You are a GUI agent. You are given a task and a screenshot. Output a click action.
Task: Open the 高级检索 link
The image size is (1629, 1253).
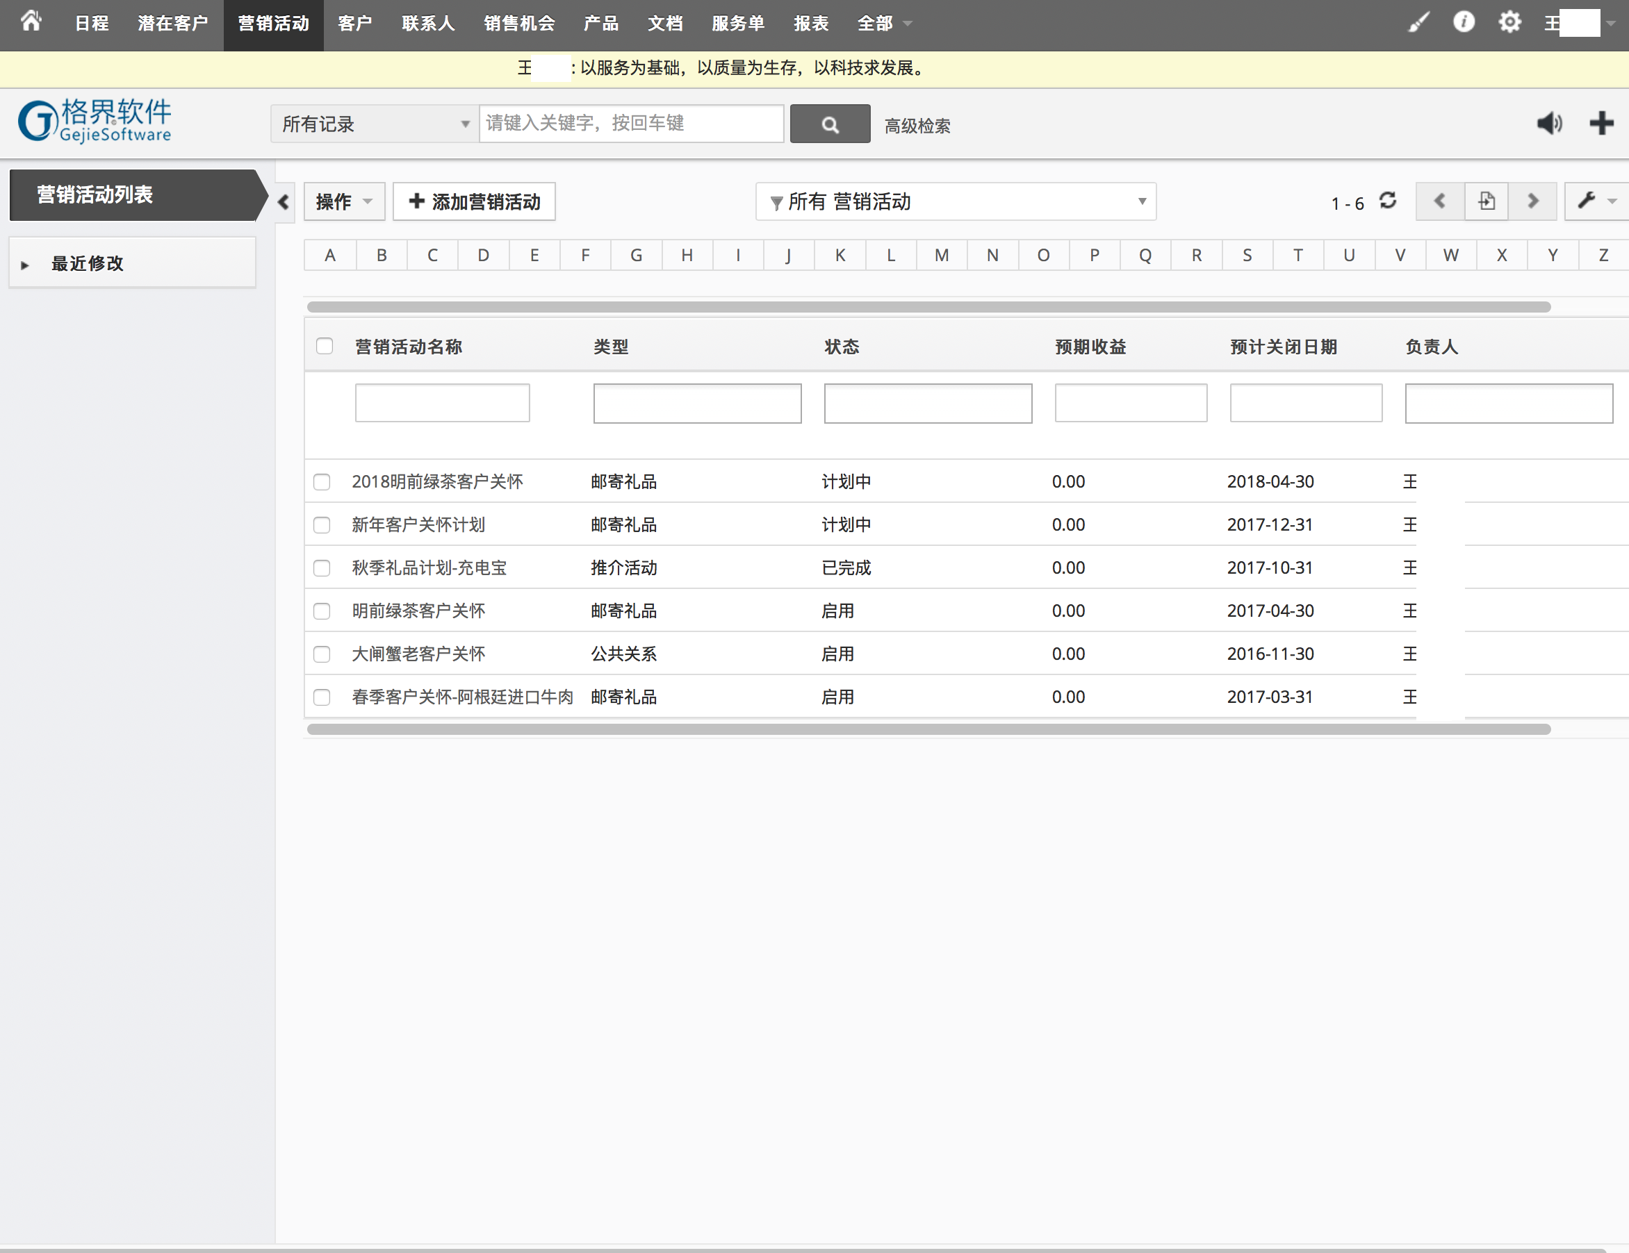(x=917, y=126)
